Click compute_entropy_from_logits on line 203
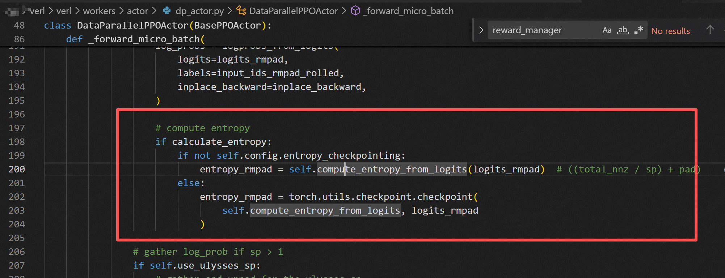Screen dimensions: 725x278 [x=325, y=210]
